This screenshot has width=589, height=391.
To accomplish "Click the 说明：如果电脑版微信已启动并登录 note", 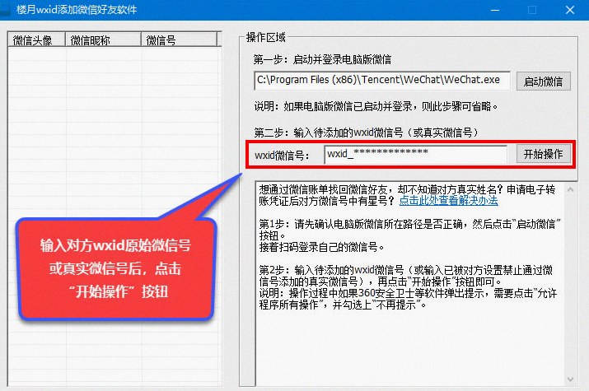I will point(376,106).
